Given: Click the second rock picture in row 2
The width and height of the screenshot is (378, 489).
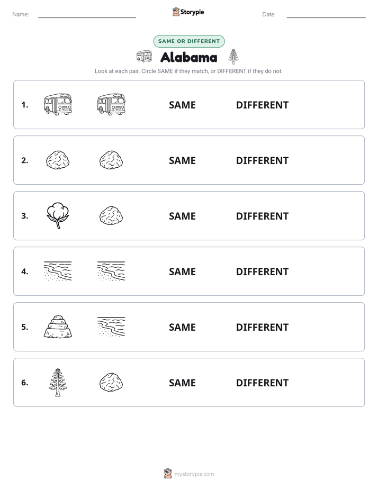Looking at the screenshot, I should point(111,160).
